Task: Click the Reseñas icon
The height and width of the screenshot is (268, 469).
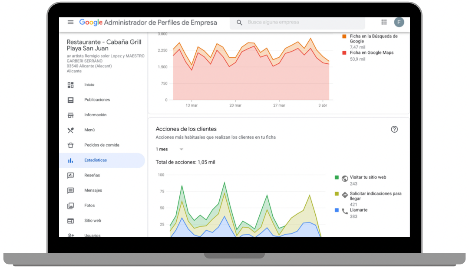Action: pos(71,175)
